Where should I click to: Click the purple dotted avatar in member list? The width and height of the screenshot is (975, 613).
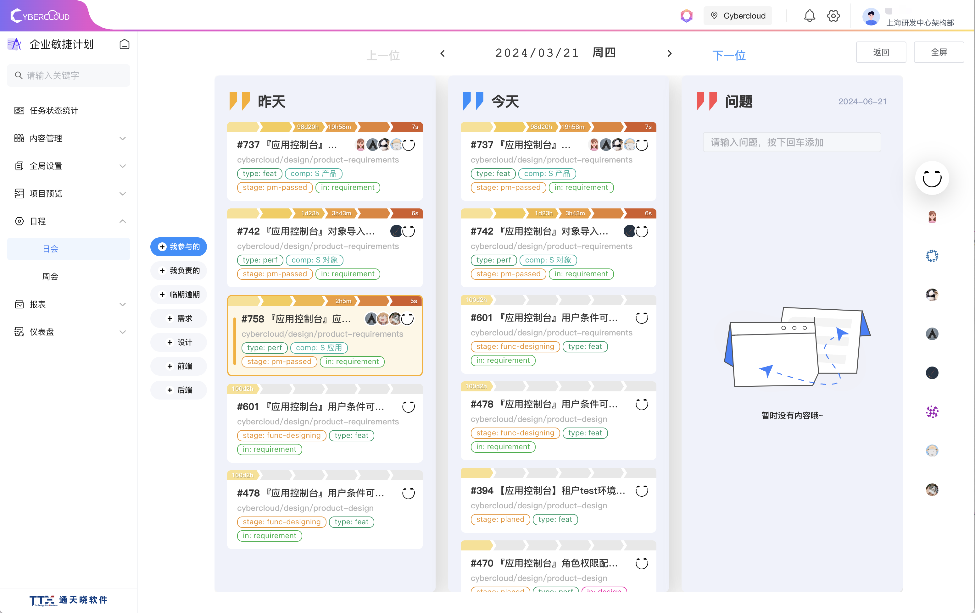point(932,411)
